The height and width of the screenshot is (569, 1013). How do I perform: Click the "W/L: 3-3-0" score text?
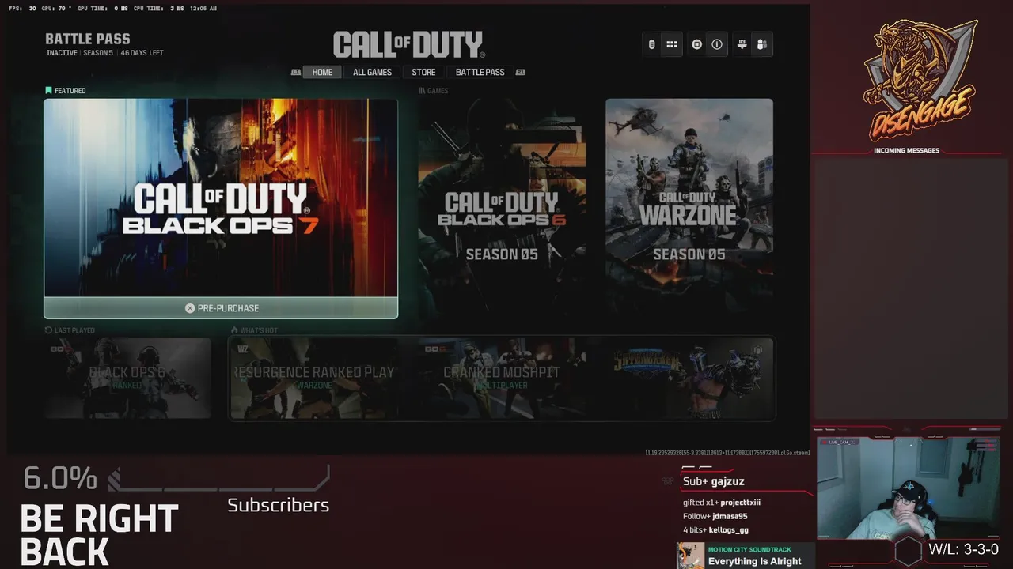964,549
